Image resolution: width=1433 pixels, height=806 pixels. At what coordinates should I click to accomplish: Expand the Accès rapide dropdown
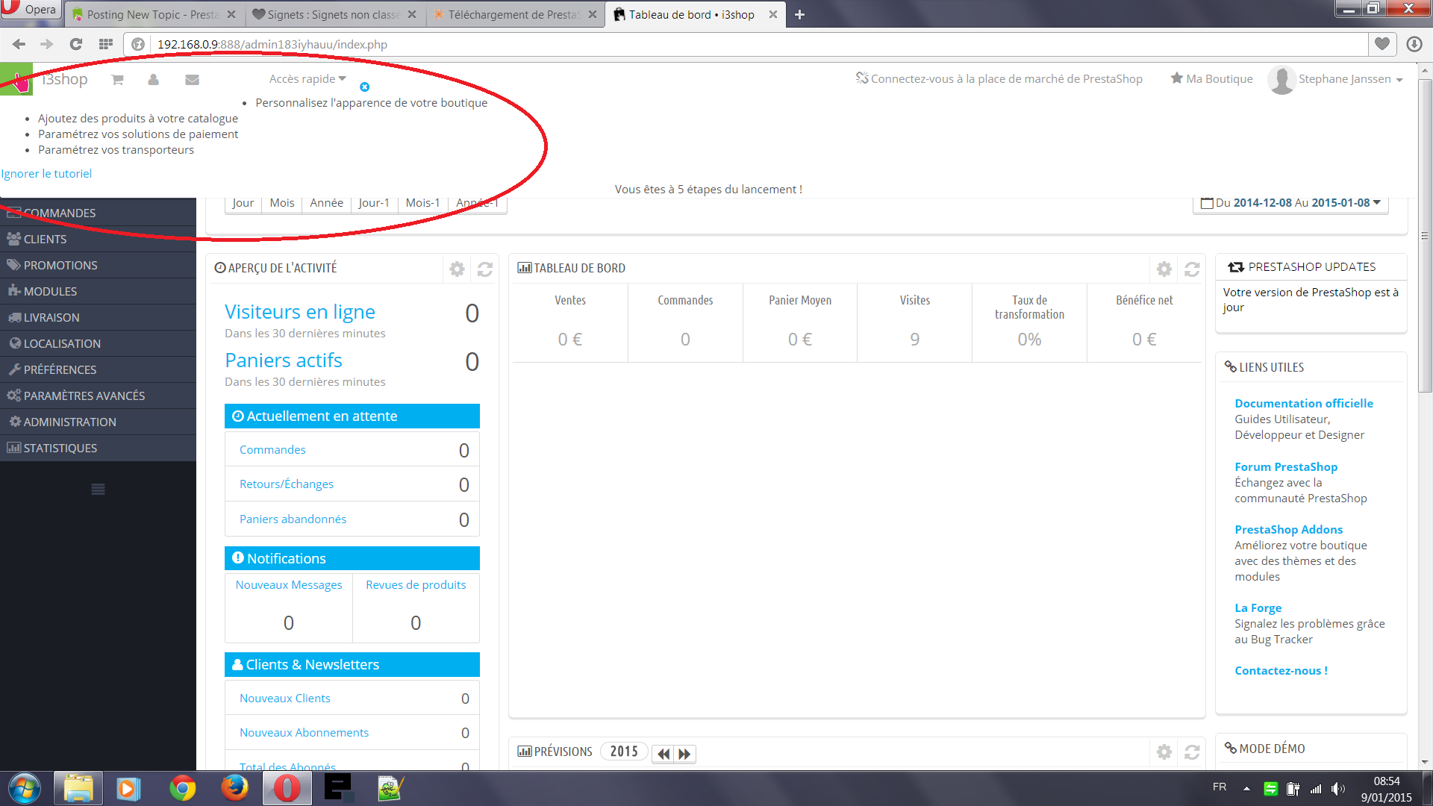tap(307, 79)
